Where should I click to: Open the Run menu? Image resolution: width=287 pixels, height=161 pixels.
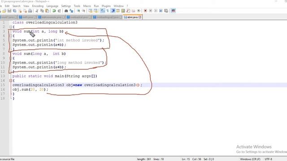96,6
